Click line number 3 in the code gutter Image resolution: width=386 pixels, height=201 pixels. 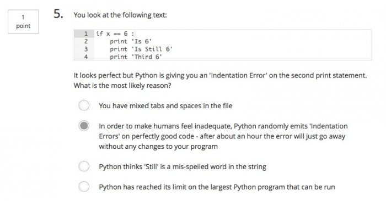[x=86, y=49]
